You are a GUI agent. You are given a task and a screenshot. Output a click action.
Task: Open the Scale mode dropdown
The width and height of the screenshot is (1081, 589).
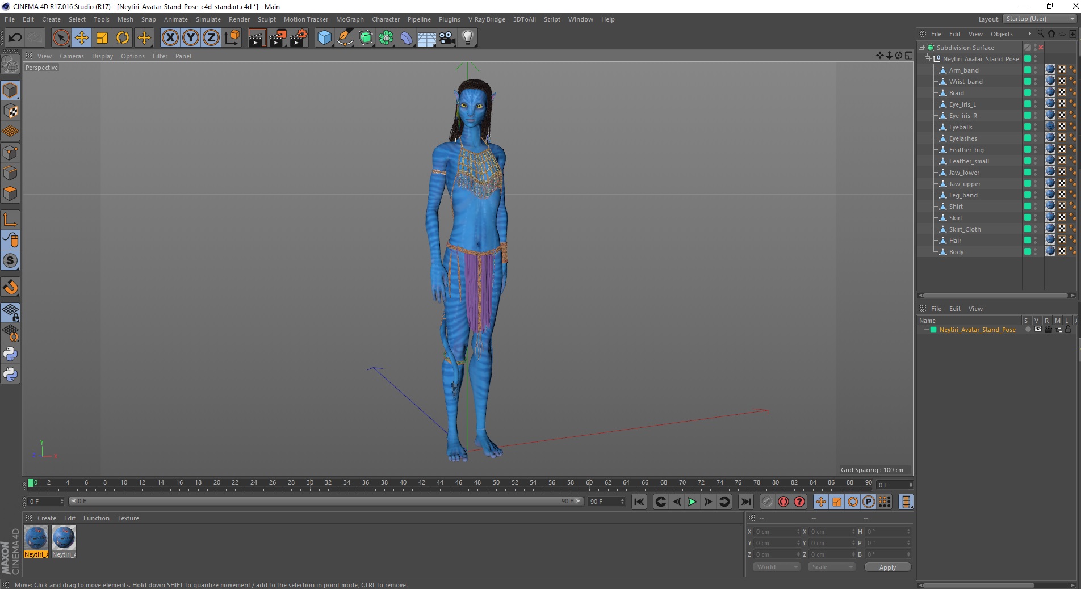831,567
